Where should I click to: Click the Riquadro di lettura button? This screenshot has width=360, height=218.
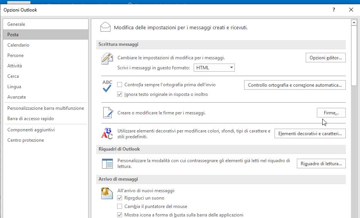[321, 164]
